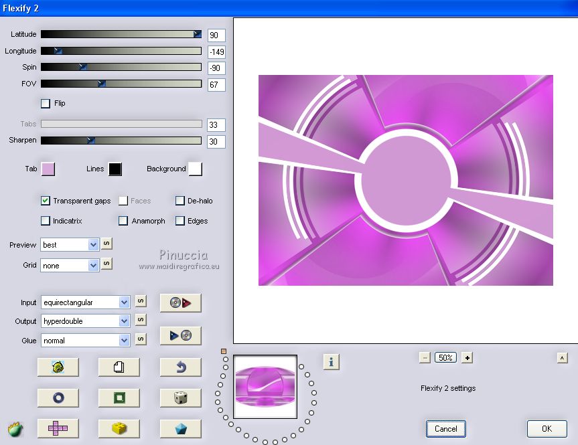Image resolution: width=578 pixels, height=445 pixels.
Task: Click the disabled Tabs slider
Action: click(x=121, y=124)
